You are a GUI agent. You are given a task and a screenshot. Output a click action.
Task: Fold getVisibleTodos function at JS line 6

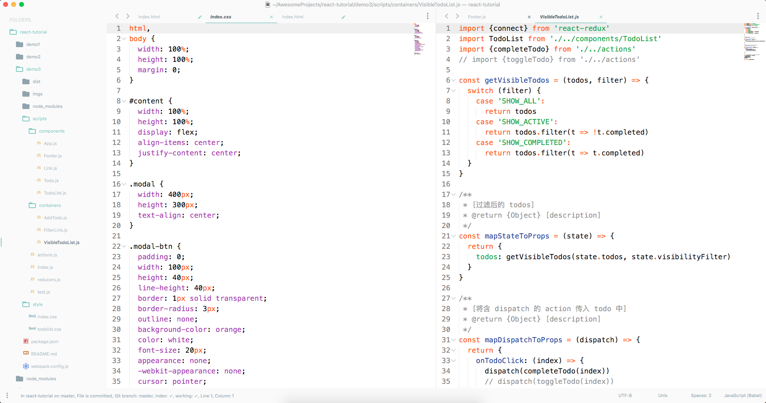click(x=454, y=80)
